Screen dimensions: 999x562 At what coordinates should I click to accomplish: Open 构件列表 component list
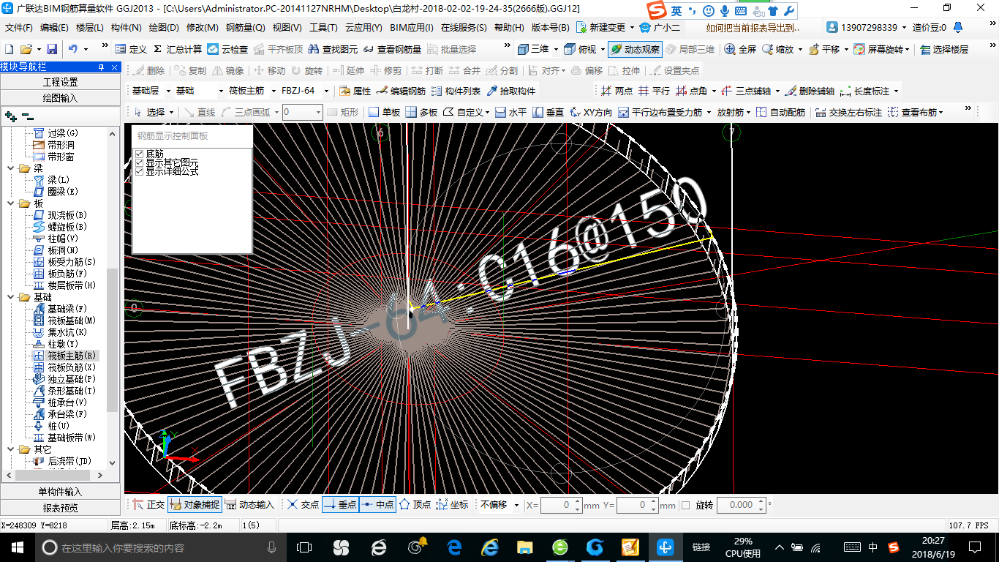[456, 91]
